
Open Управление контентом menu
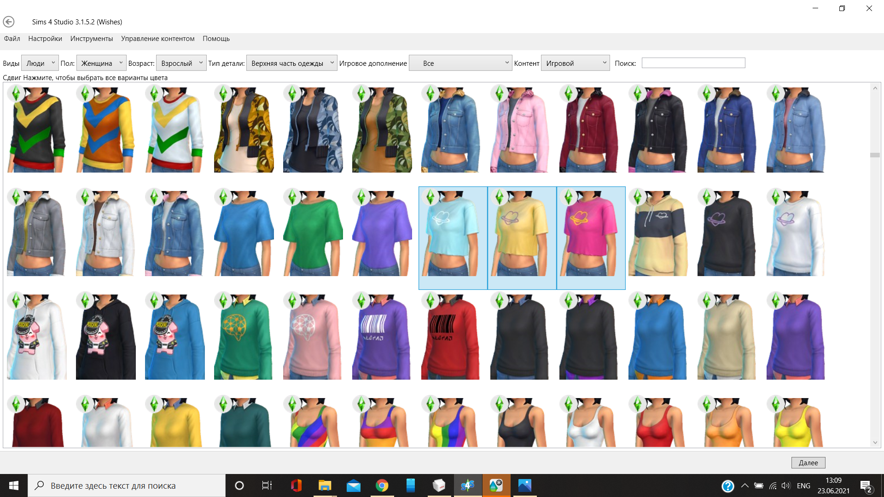coord(157,39)
